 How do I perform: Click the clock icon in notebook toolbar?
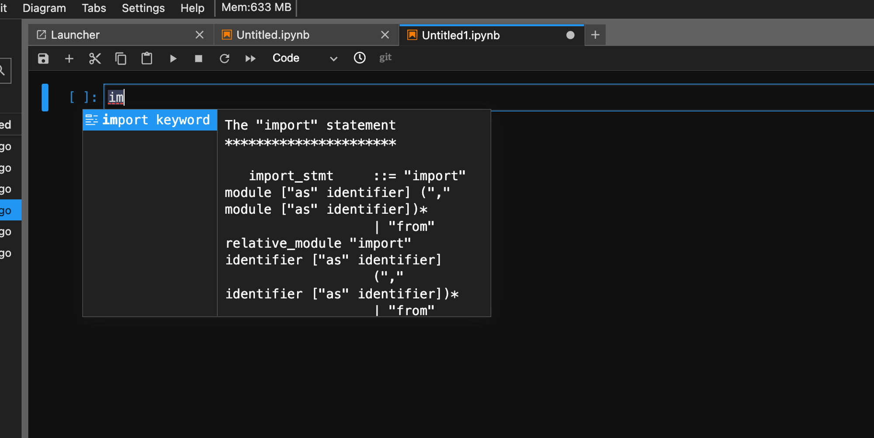pyautogui.click(x=360, y=58)
